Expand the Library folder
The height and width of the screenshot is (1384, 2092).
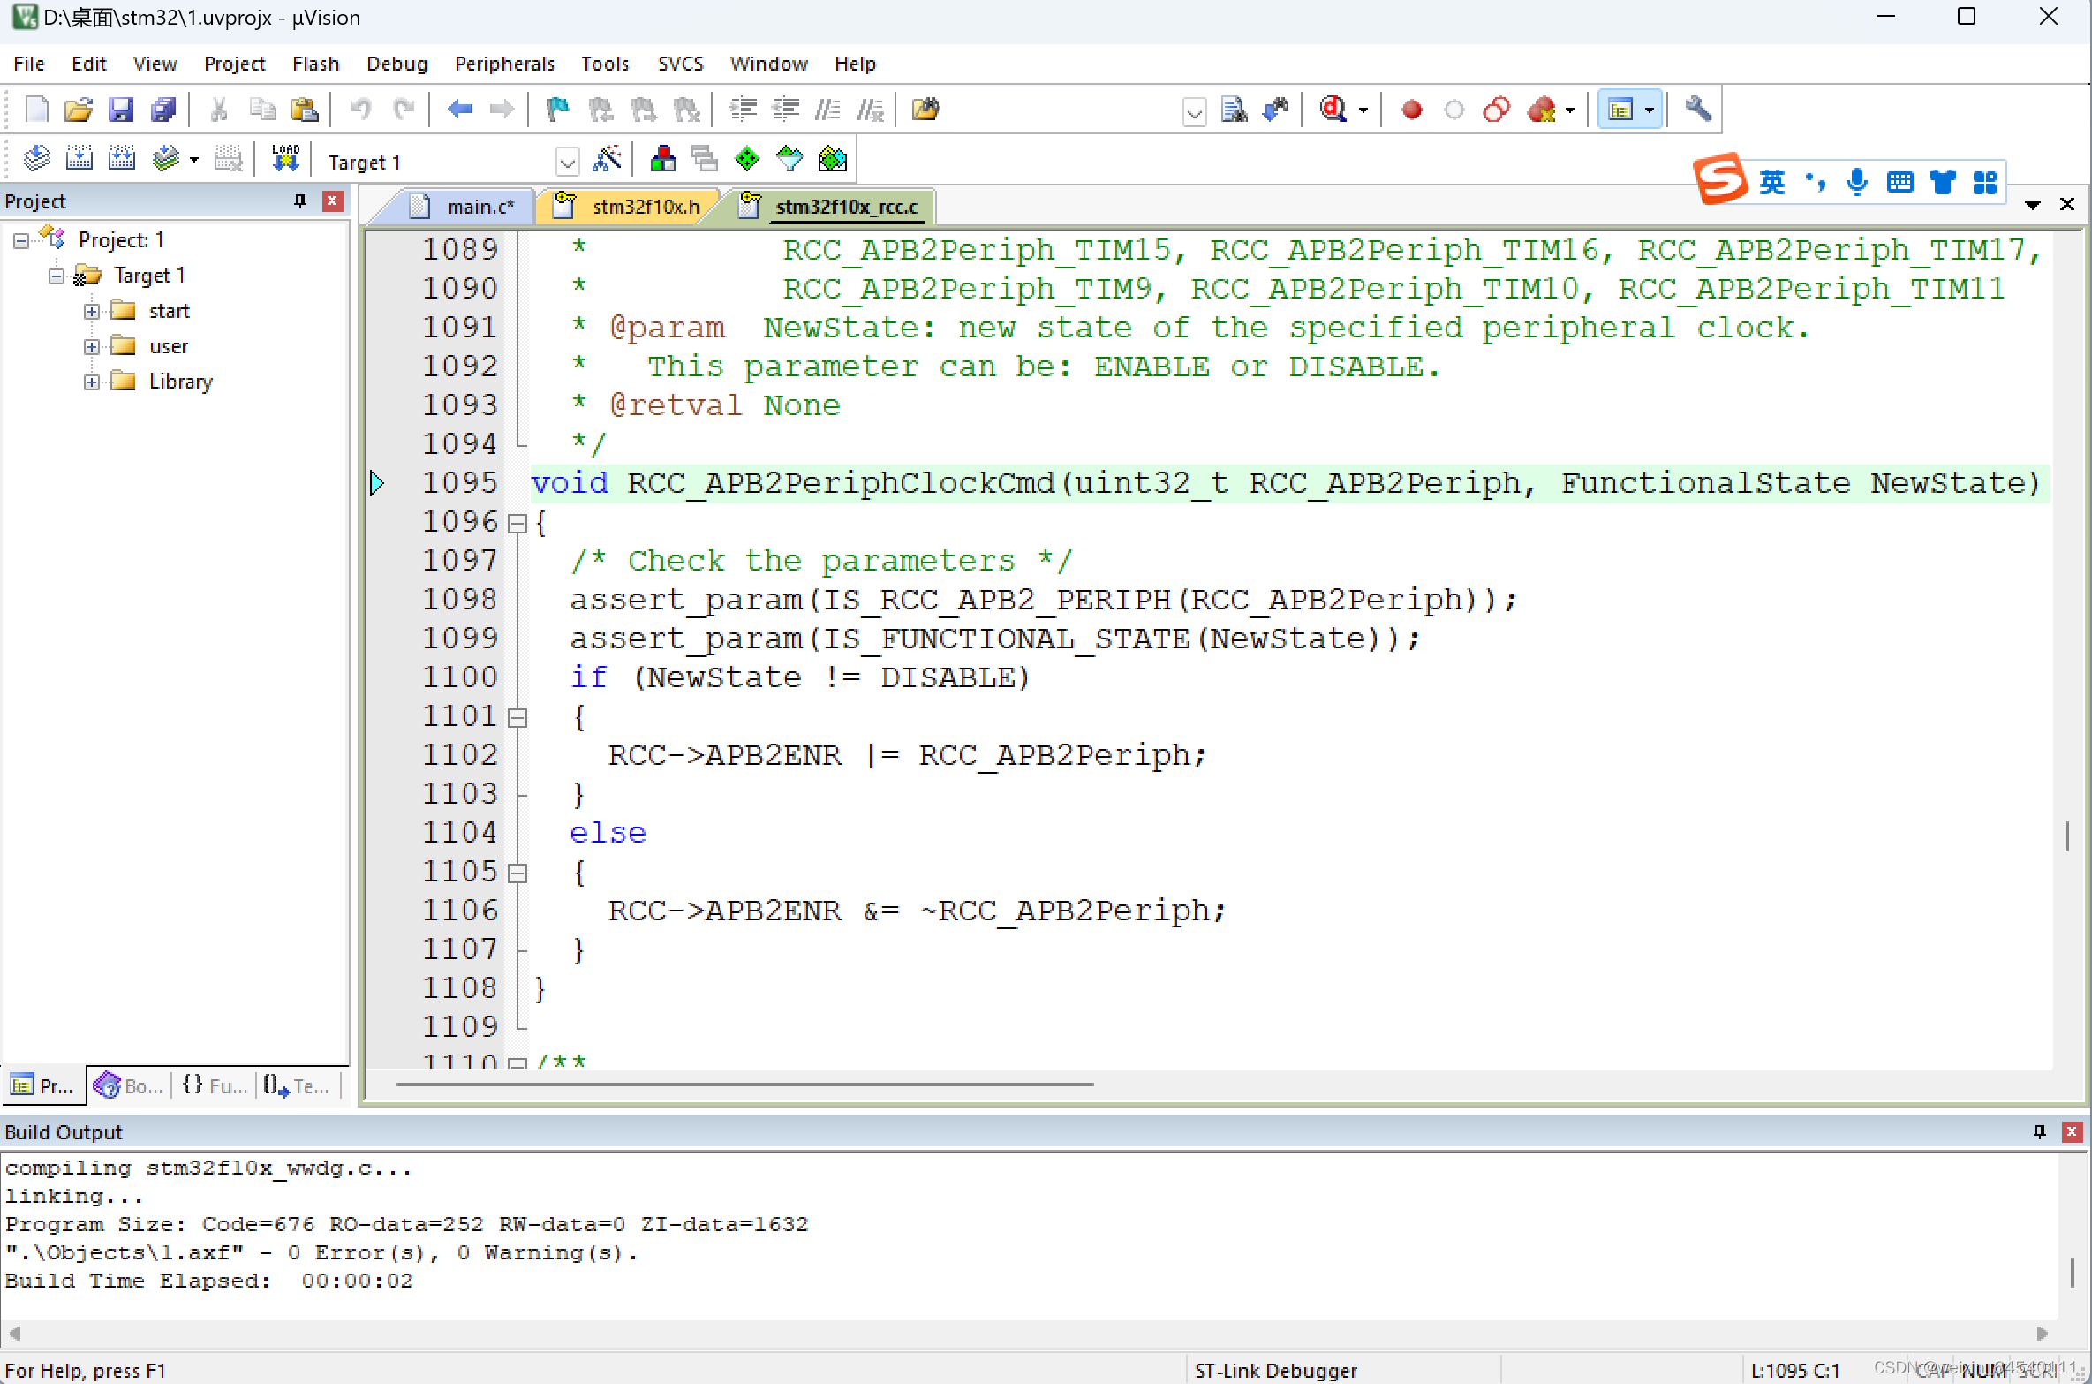tap(91, 382)
